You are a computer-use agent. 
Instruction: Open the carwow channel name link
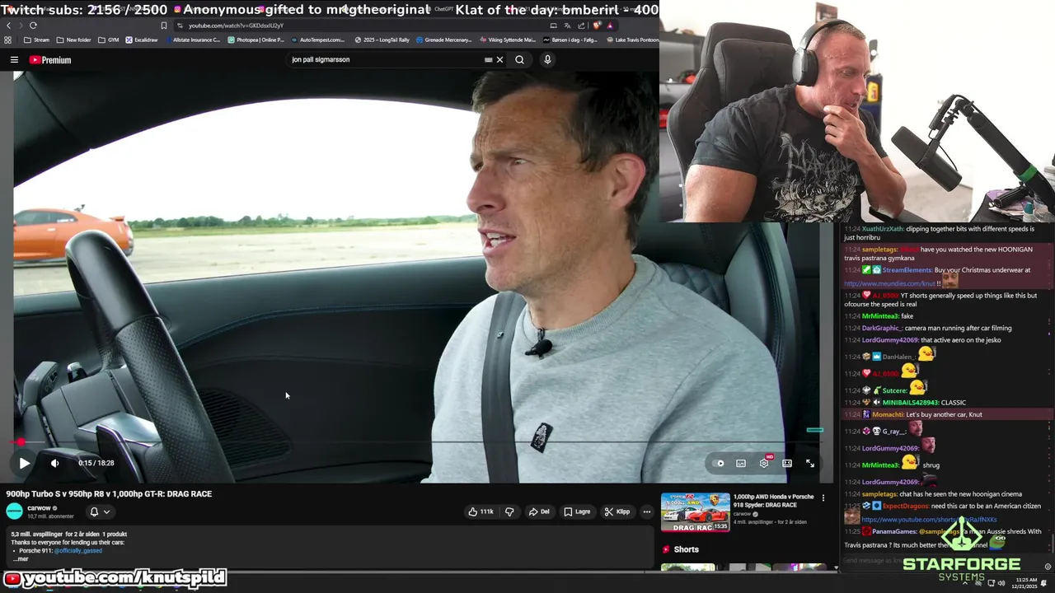39,508
